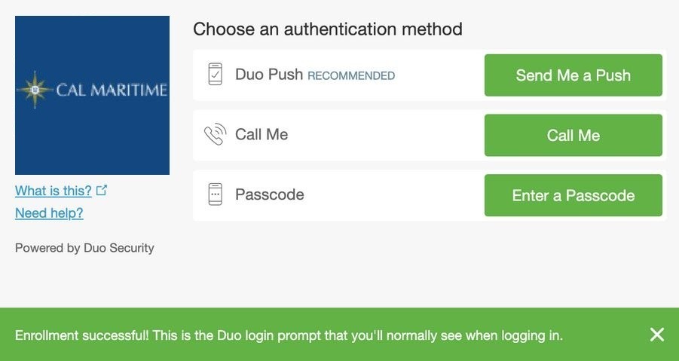
Task: Click the Cal Maritime logo image
Action: pyautogui.click(x=92, y=95)
